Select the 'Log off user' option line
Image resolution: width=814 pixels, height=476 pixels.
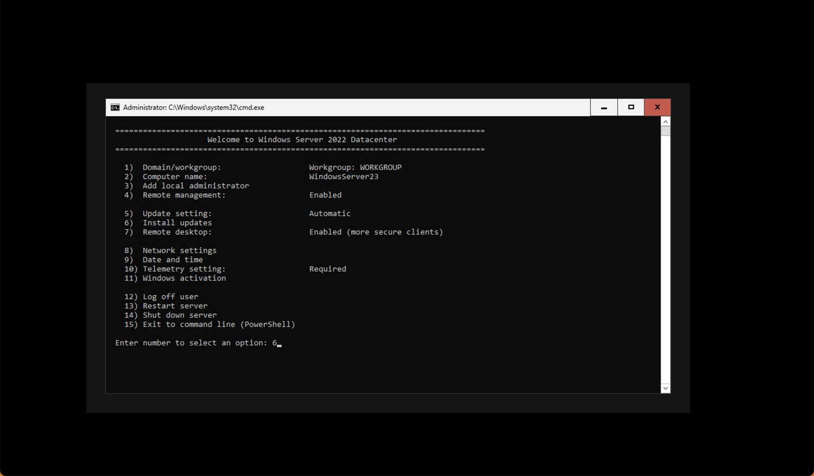[x=161, y=297]
